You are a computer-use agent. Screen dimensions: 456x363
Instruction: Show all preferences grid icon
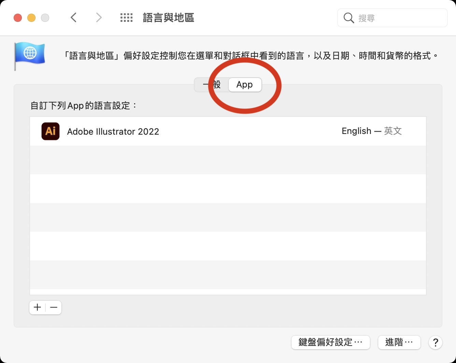pos(126,18)
